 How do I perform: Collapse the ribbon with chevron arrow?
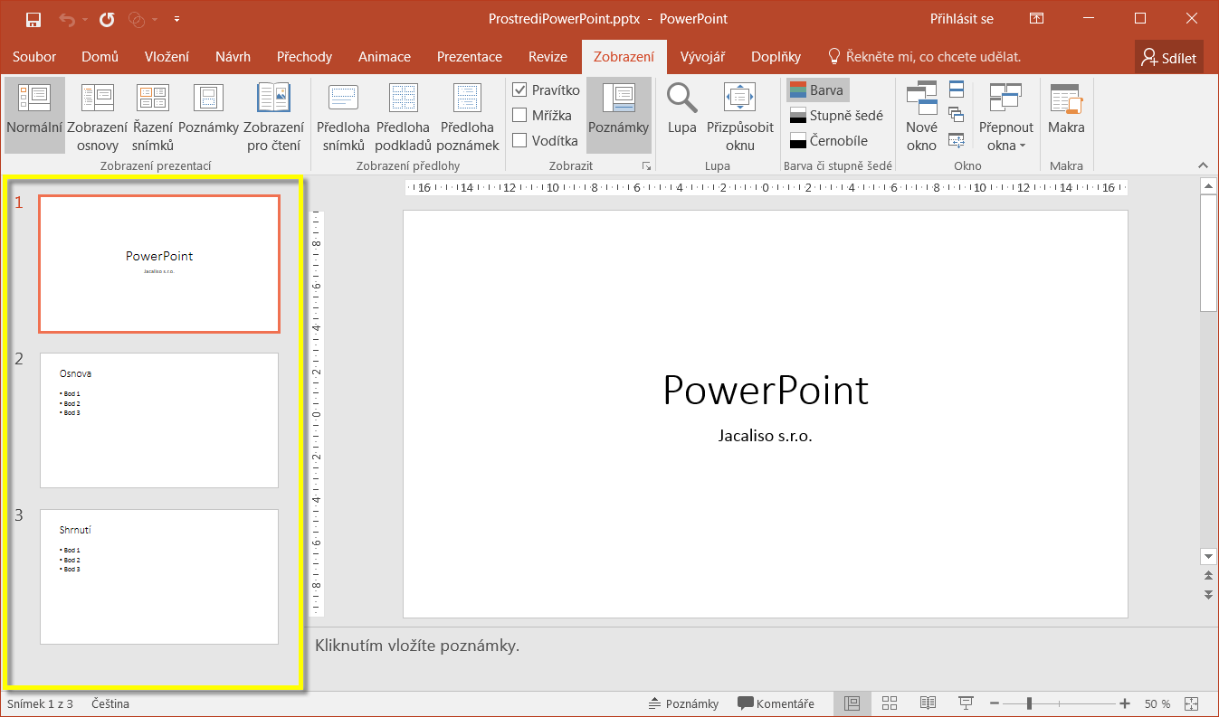pos(1203,165)
